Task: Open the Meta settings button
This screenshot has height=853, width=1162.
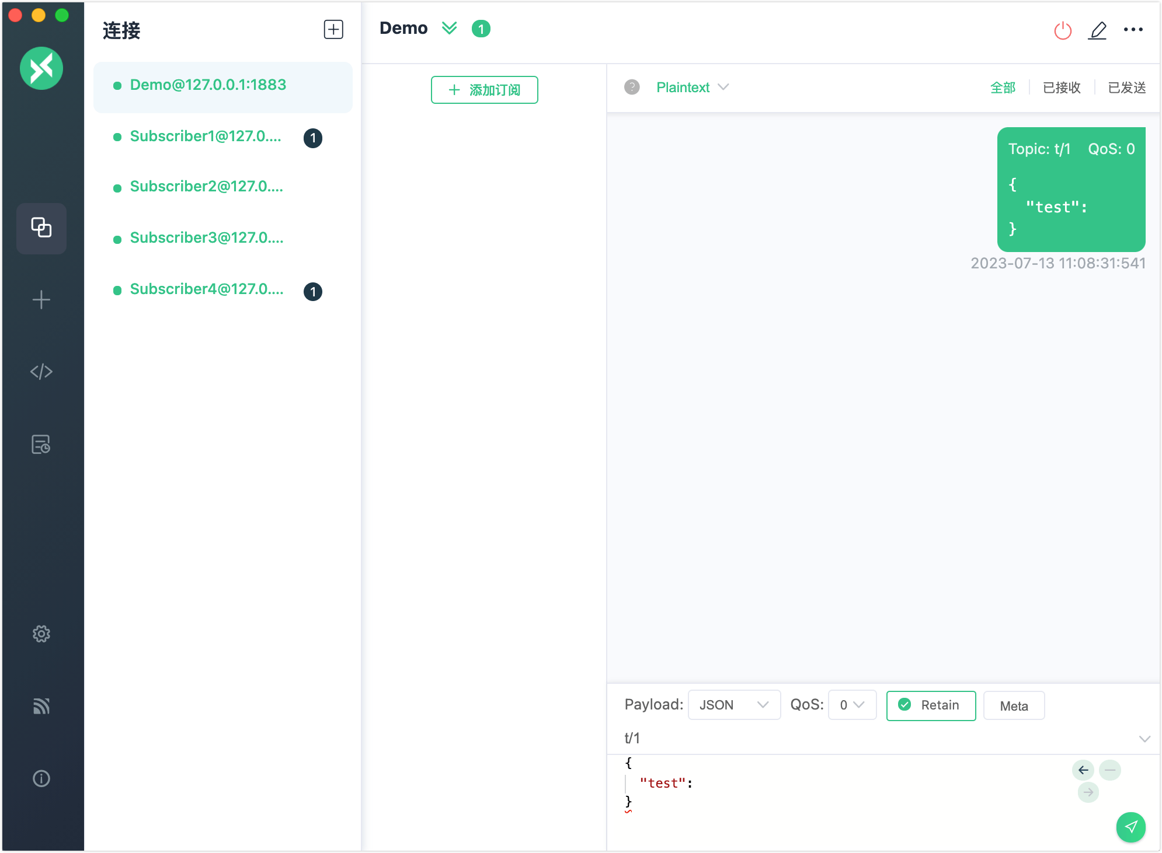Action: pos(1014,706)
